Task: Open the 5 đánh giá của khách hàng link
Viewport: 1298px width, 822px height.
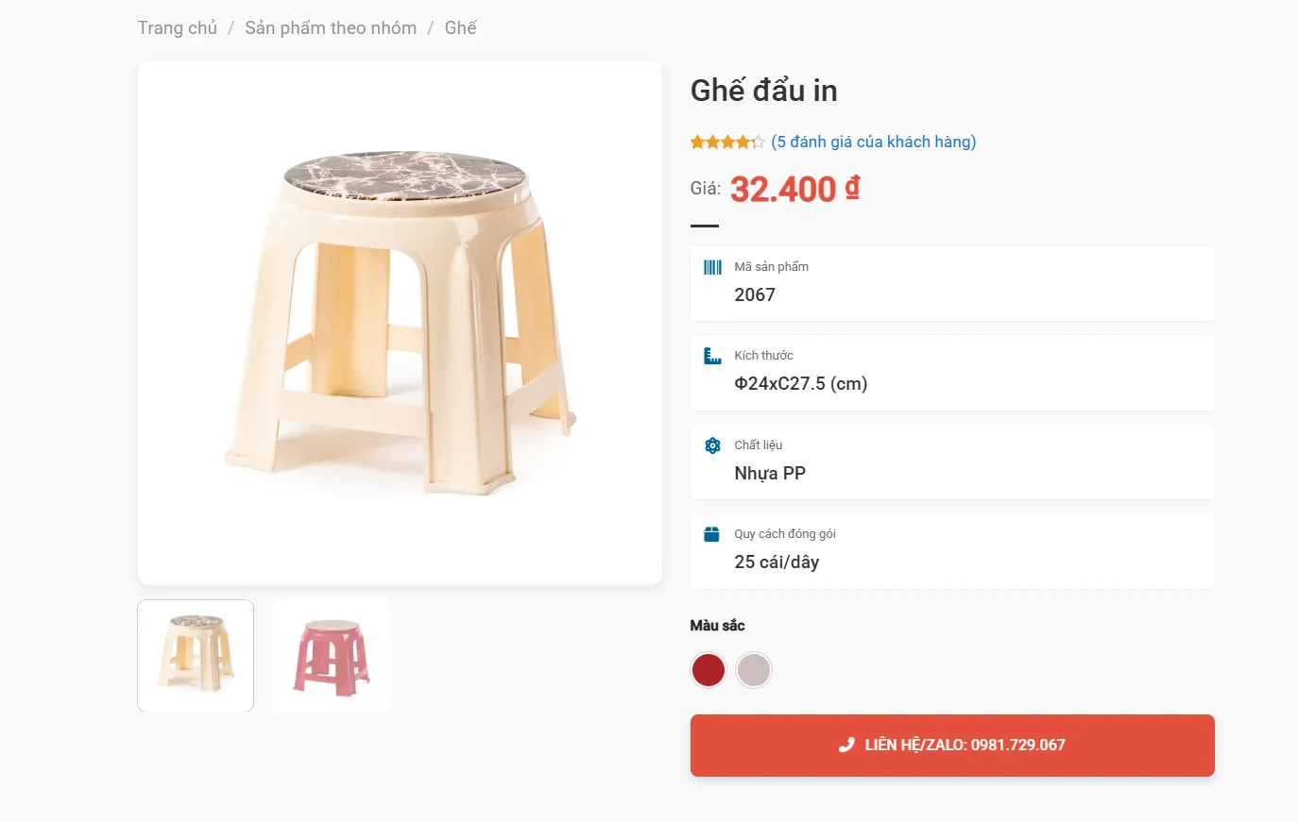Action: (874, 142)
